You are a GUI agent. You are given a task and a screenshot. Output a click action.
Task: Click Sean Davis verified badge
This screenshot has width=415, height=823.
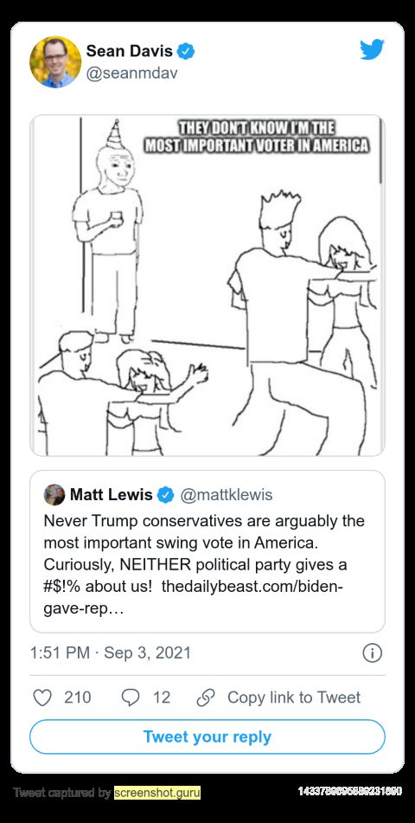point(186,51)
